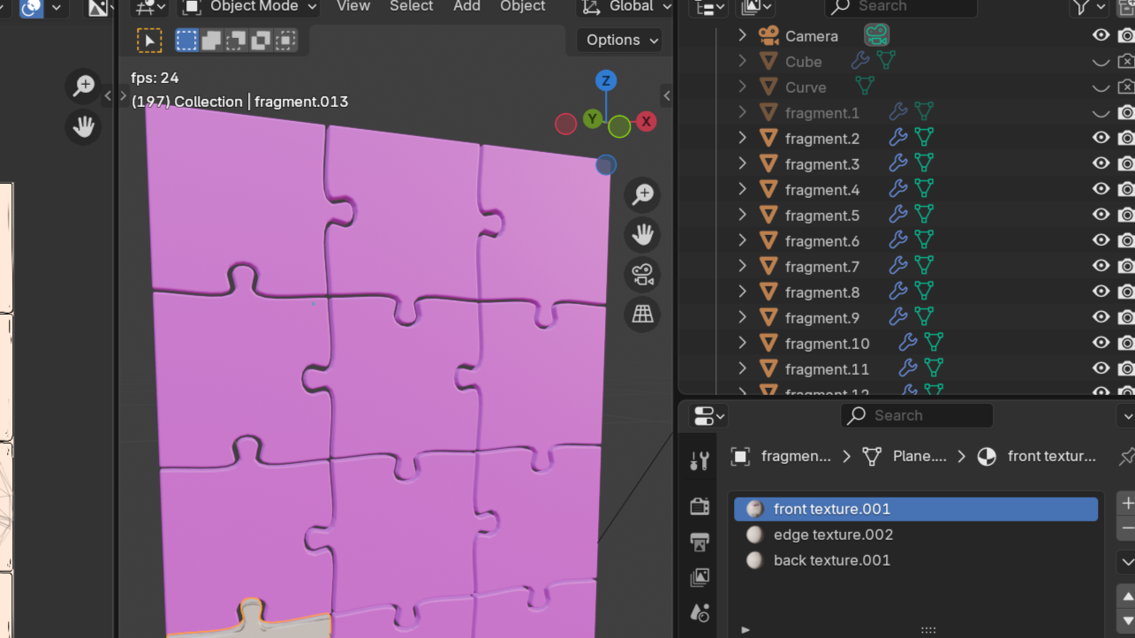Viewport: 1135px width, 638px height.
Task: Click zoom magnifier in left editor
Action: pos(83,87)
